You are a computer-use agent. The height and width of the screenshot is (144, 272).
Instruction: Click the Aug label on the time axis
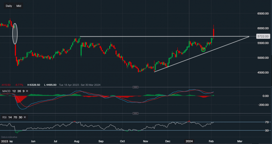click(x=76, y=141)
